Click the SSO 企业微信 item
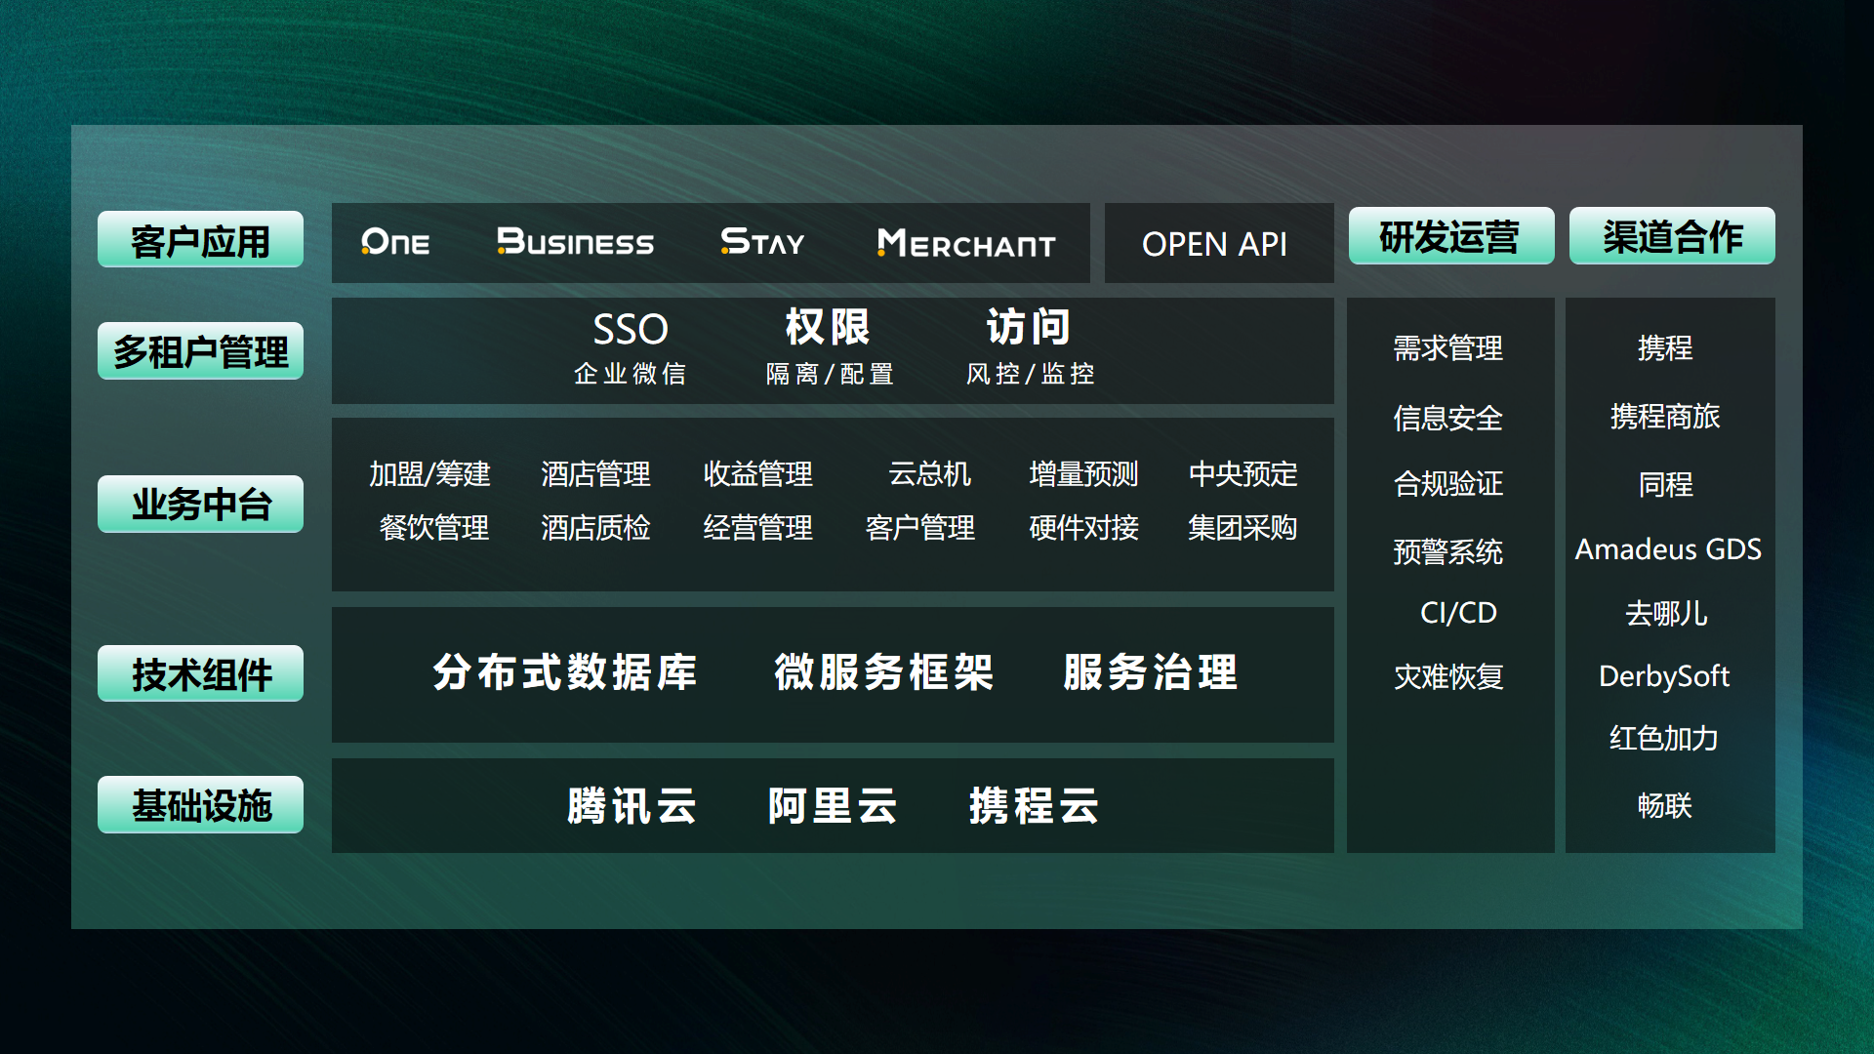Image resolution: width=1874 pixels, height=1054 pixels. [631, 347]
